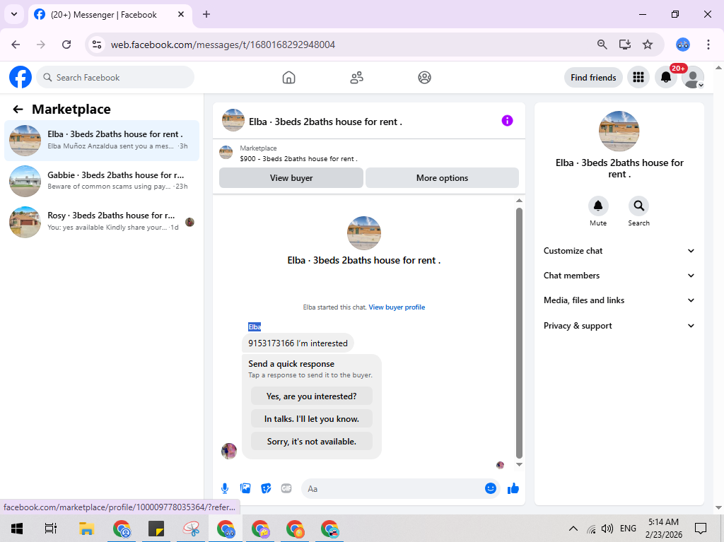Screen dimensions: 724x542
Task: Click the View buyer button
Action: click(291, 178)
